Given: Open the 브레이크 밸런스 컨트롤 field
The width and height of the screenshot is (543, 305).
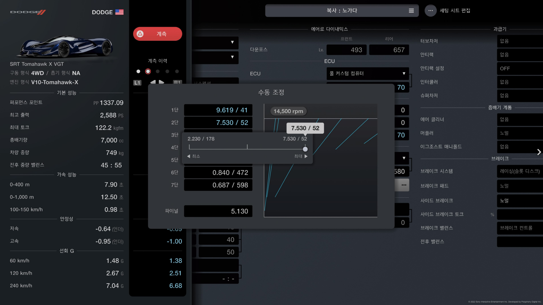Looking at the screenshot, I should (x=520, y=228).
